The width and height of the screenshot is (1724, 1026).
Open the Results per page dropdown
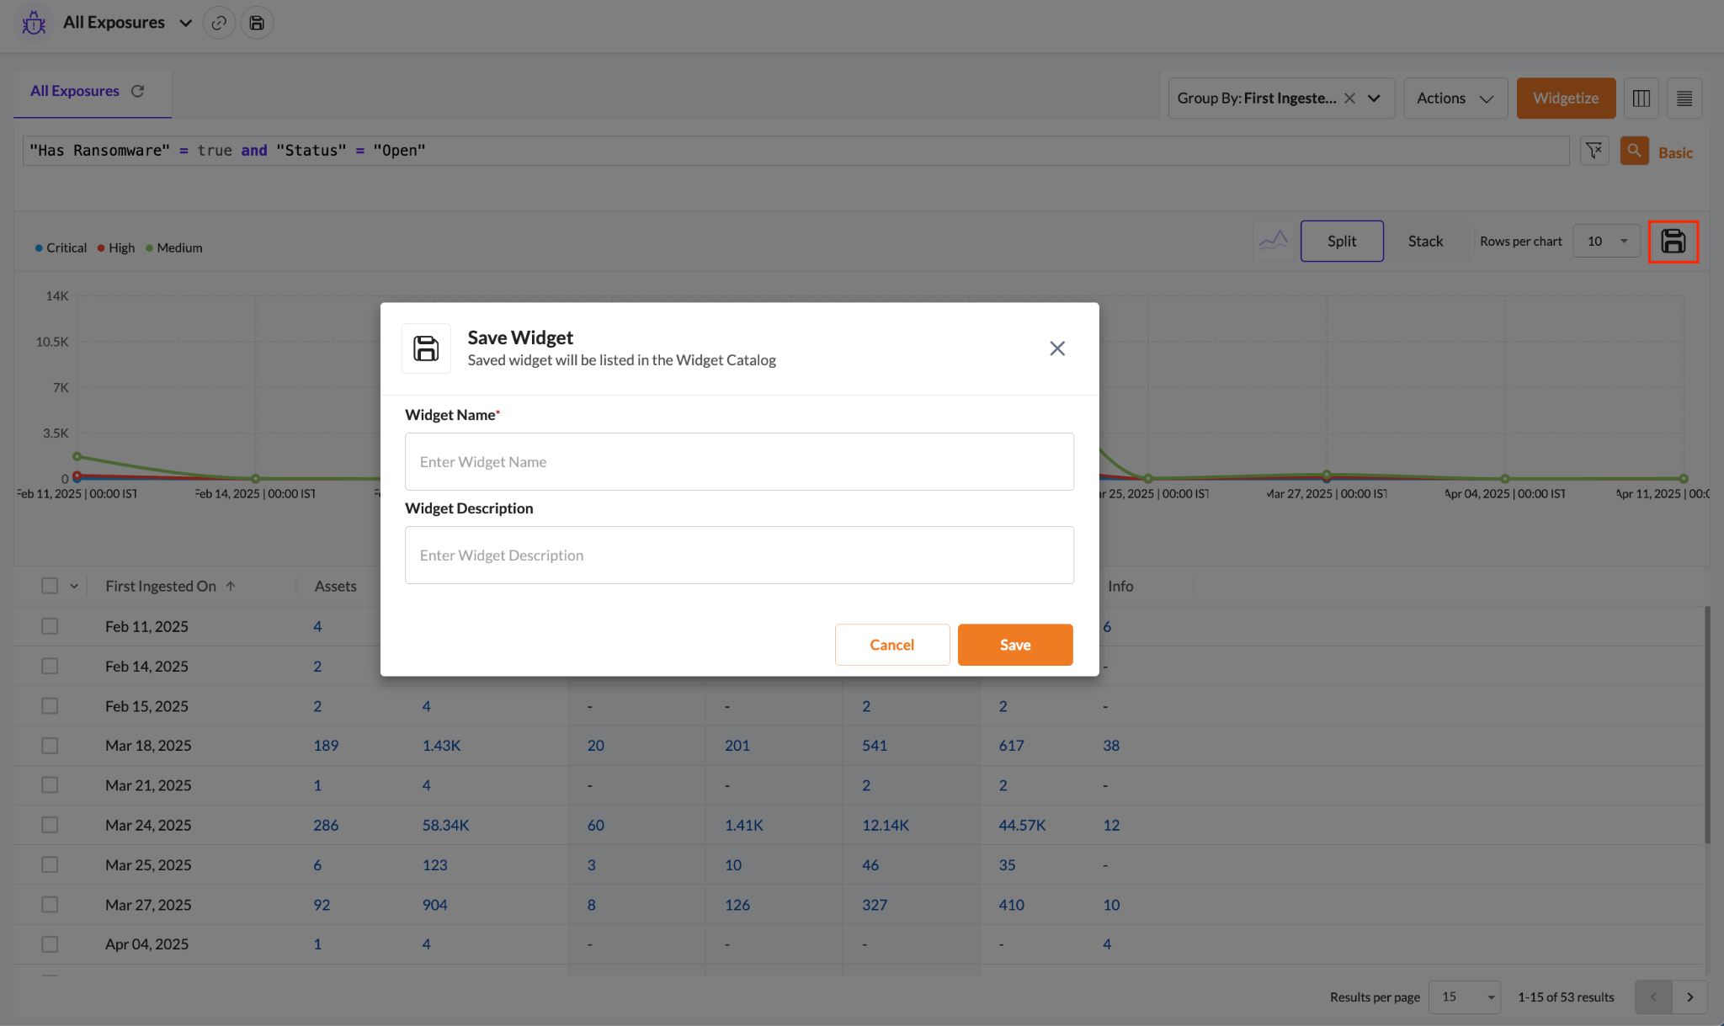pyautogui.click(x=1466, y=997)
